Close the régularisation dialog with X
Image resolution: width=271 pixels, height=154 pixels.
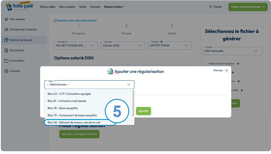pos(226,70)
